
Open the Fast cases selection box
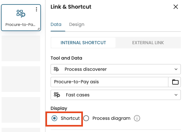point(116,95)
